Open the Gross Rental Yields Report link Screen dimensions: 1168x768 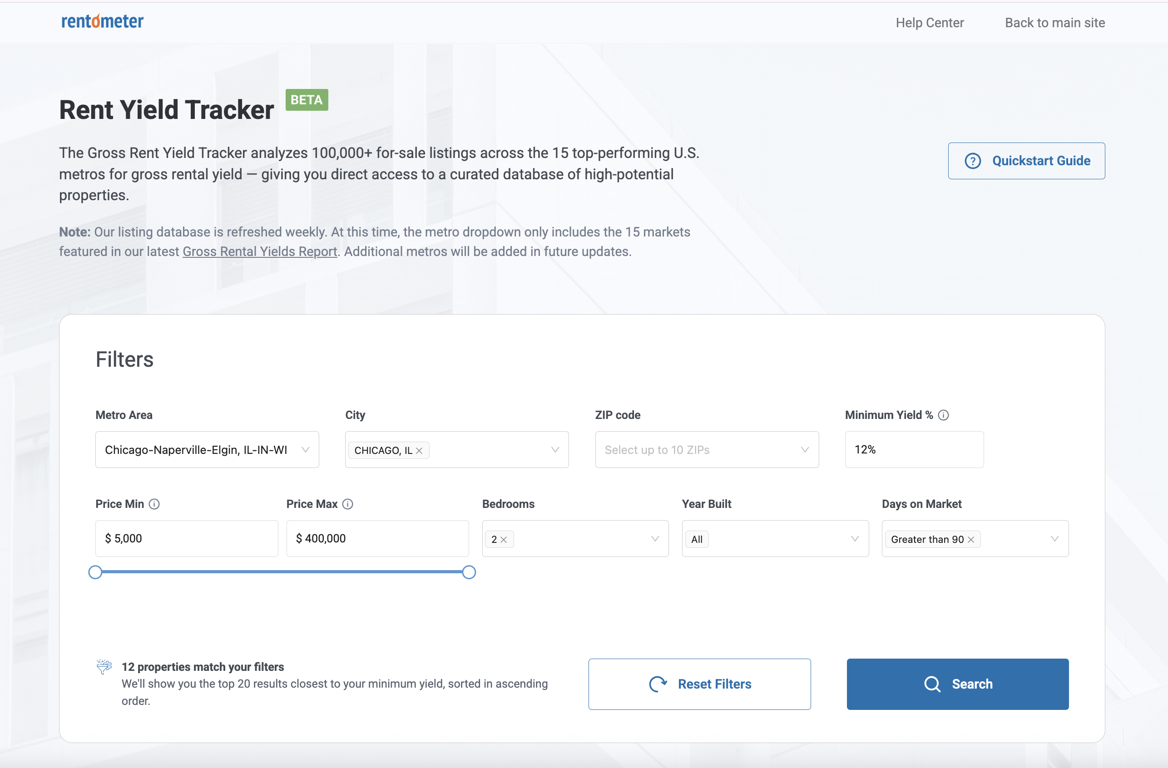coord(260,251)
